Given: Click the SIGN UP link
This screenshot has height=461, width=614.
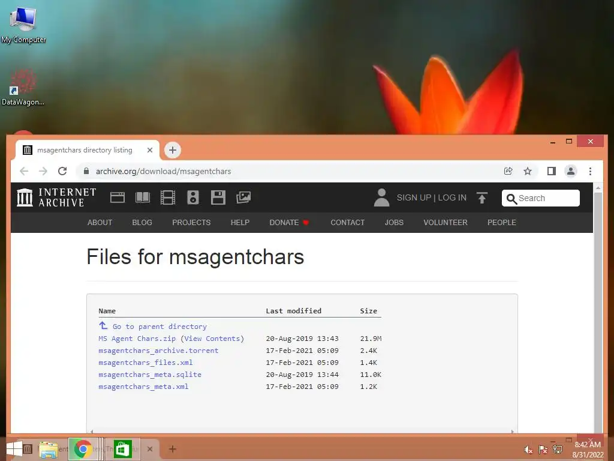Looking at the screenshot, I should pyautogui.click(x=414, y=197).
